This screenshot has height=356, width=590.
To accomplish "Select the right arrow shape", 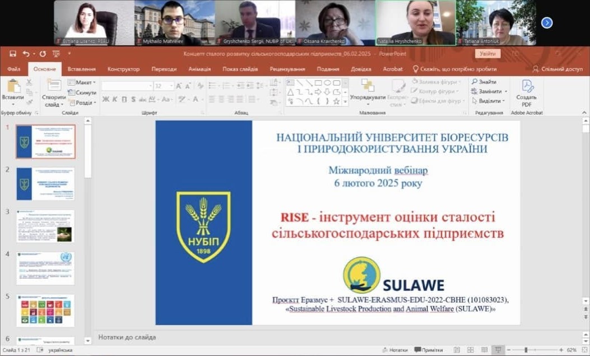I will click(318, 92).
